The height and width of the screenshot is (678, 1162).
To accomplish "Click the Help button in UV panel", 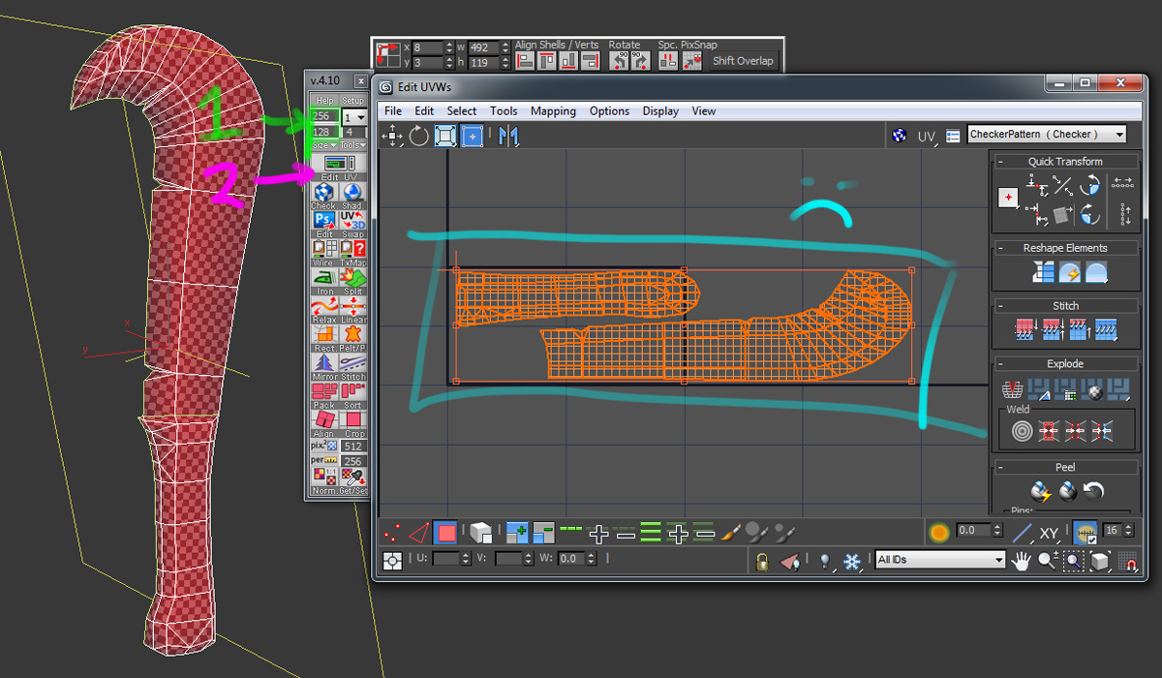I will [x=324, y=100].
